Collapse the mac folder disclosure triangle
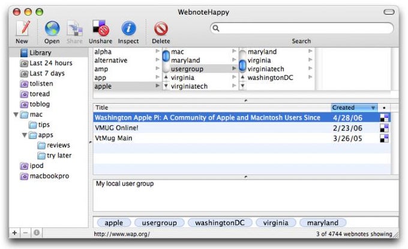Screen dimensions: 408x249 click(16, 115)
